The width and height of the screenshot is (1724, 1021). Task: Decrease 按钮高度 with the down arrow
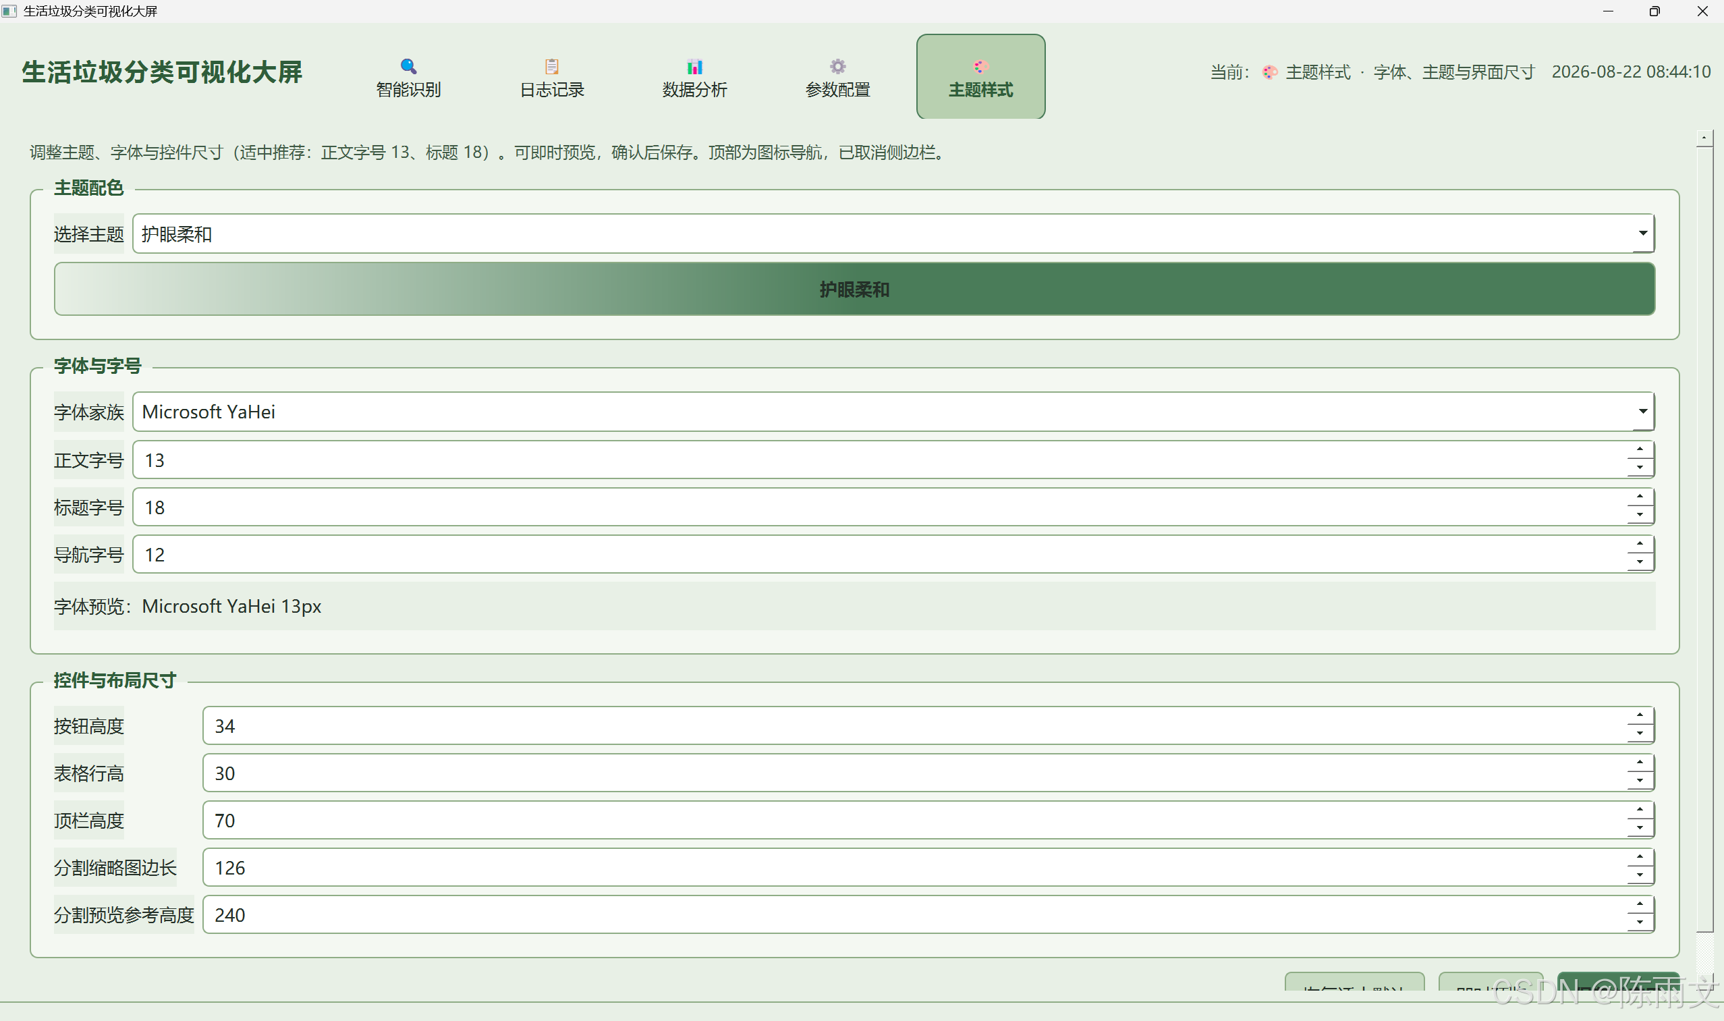(1640, 734)
